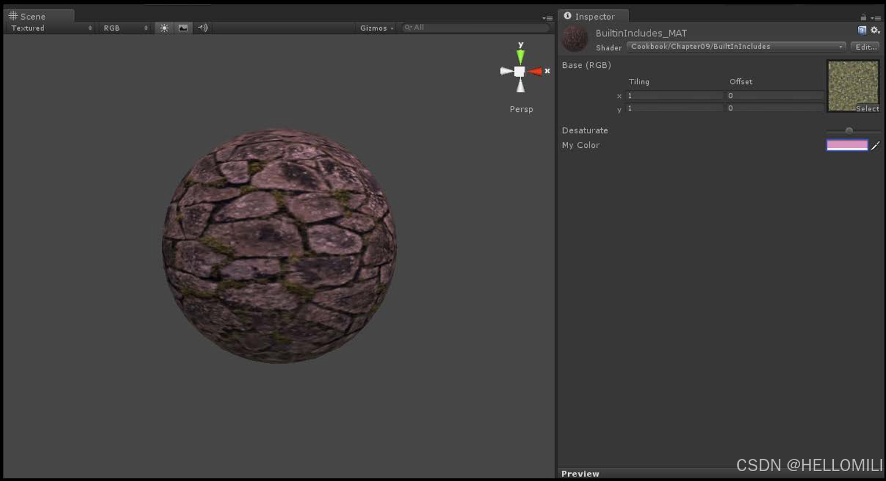
Task: Toggle scene lighting with the sun icon
Action: point(164,27)
